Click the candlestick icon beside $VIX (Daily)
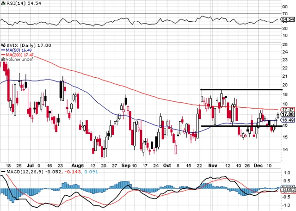This screenshot has width=296, height=211. click(3, 45)
